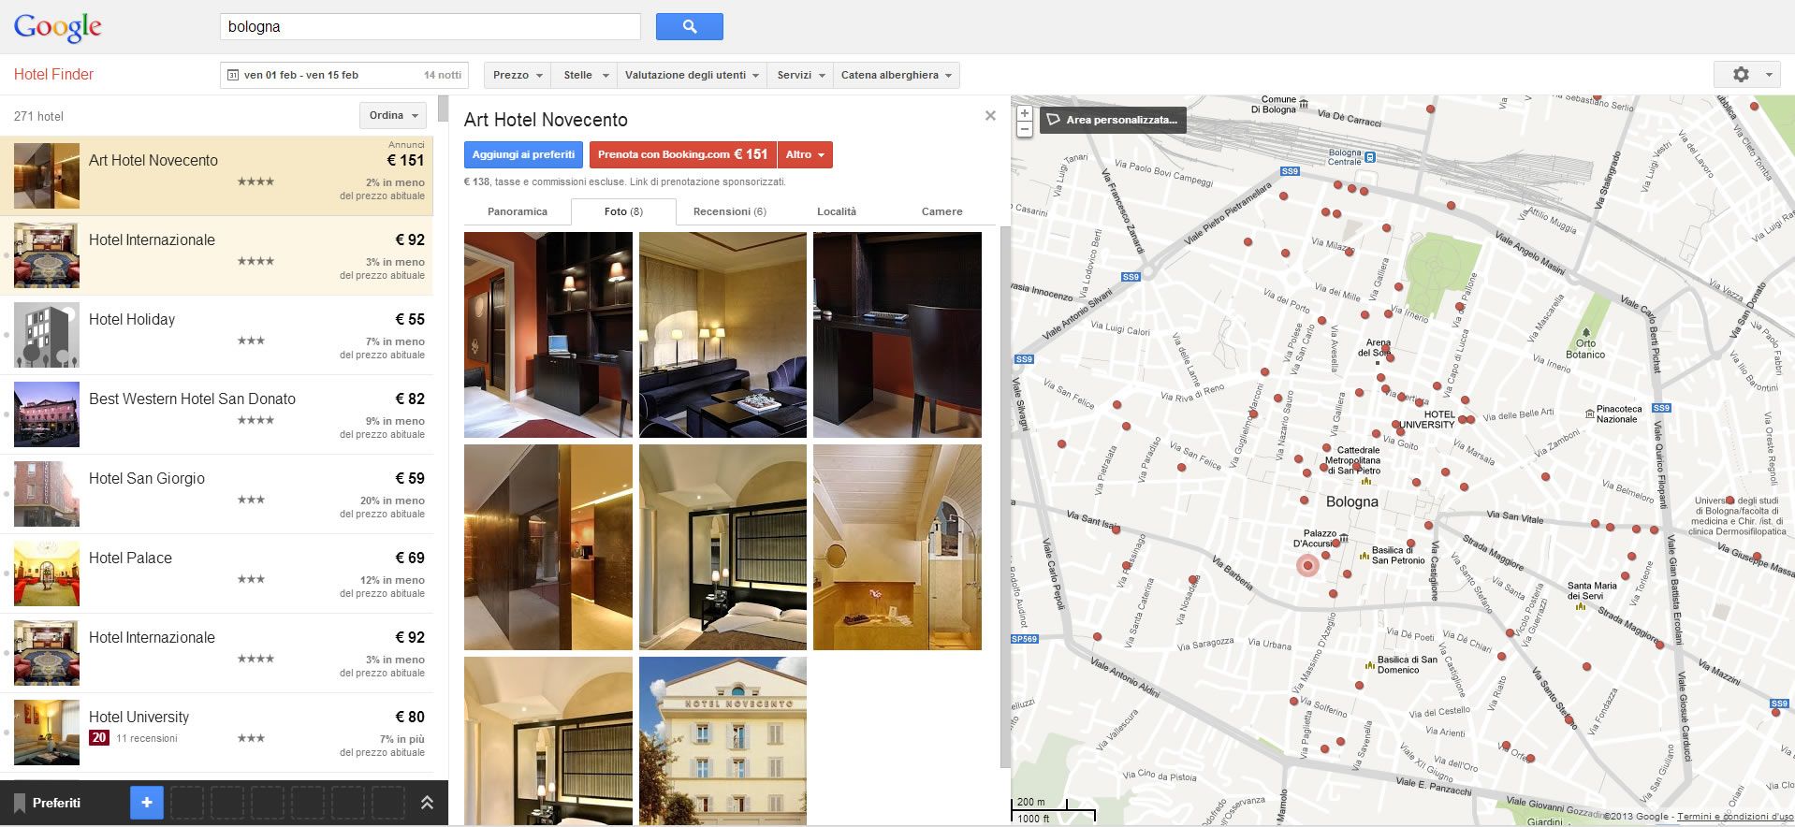Click Hotel Holiday placeholder building thumbnail

tap(47, 335)
